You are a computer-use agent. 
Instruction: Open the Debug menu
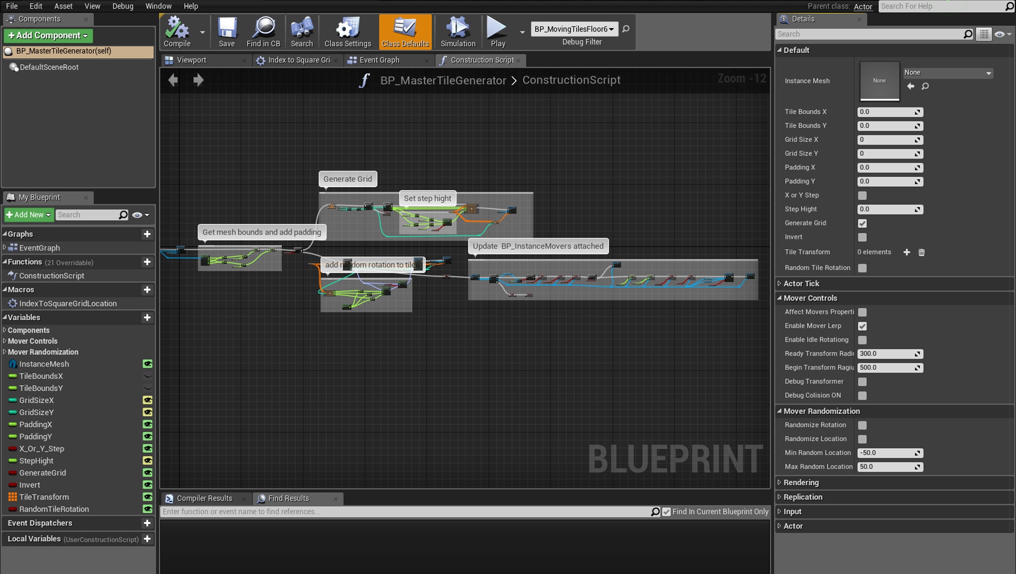[122, 6]
